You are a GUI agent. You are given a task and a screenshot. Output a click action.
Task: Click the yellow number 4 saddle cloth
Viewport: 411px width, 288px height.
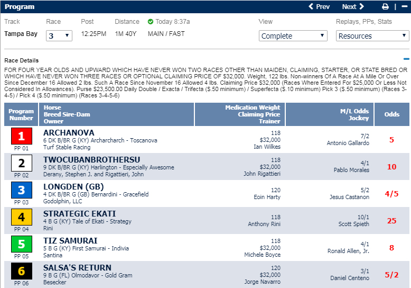[22, 217]
